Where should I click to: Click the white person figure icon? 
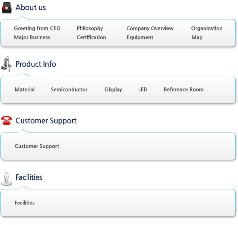tap(6, 178)
